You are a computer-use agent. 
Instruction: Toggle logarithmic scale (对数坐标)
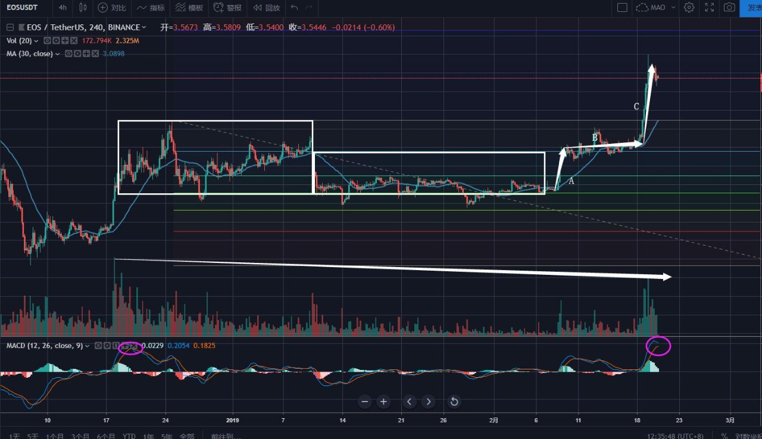pos(748,436)
